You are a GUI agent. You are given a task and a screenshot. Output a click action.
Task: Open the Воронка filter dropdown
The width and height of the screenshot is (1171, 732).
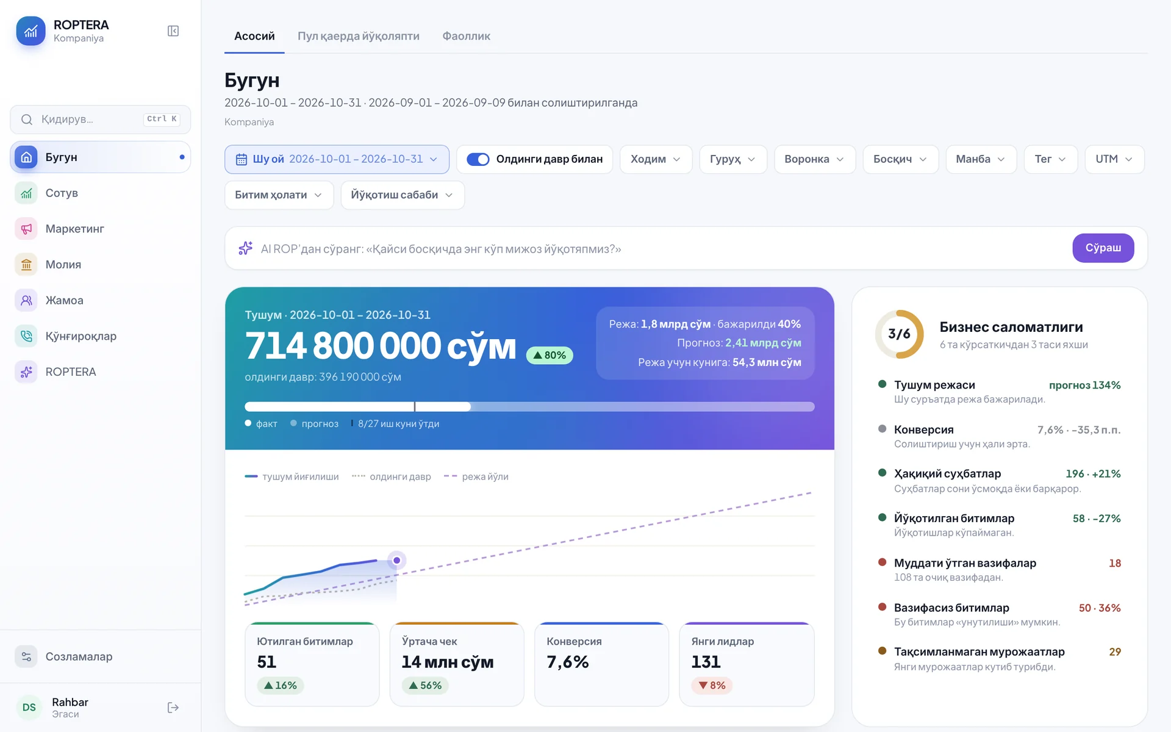815,159
